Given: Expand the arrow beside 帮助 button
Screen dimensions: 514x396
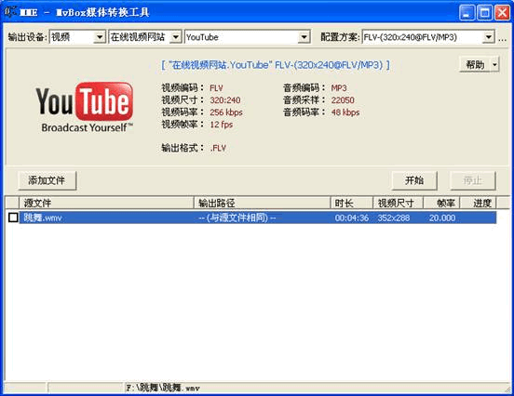Looking at the screenshot, I should point(494,64).
